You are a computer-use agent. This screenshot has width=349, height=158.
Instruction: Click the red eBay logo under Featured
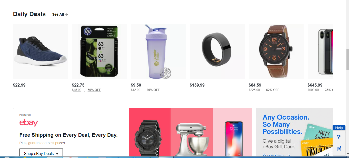[x=29, y=123]
